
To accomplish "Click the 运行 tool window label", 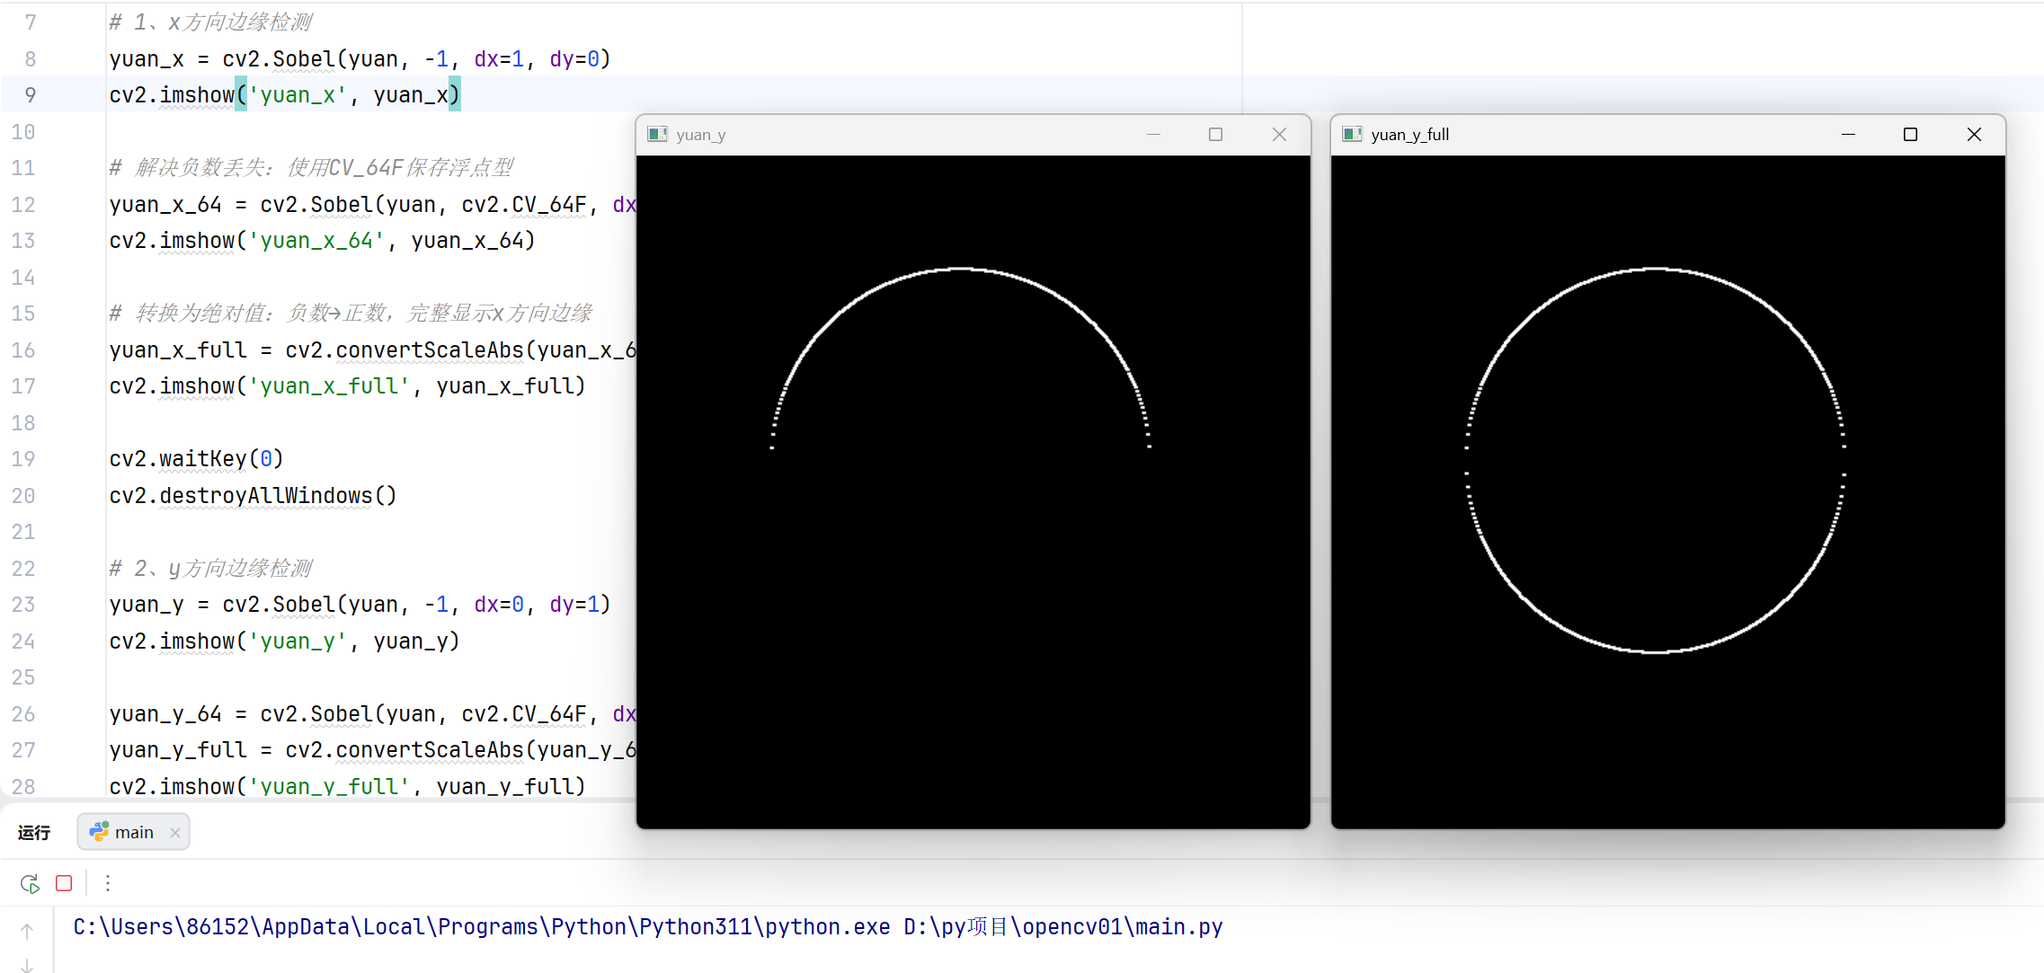I will click(x=34, y=832).
